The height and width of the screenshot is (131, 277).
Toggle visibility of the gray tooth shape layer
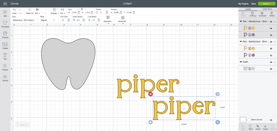tap(271, 69)
